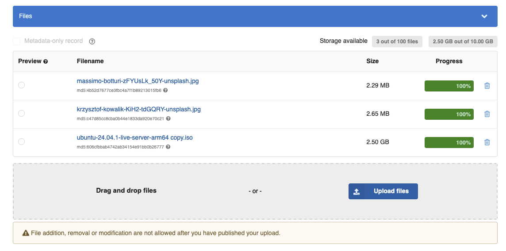The width and height of the screenshot is (506, 251).
Task: Click trash icon for krzysztof-kowalik file
Action: tap(487, 114)
